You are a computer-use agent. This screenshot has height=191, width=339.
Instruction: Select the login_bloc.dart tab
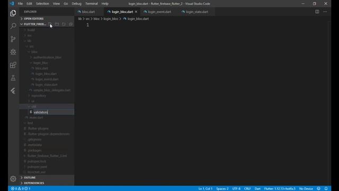122,12
